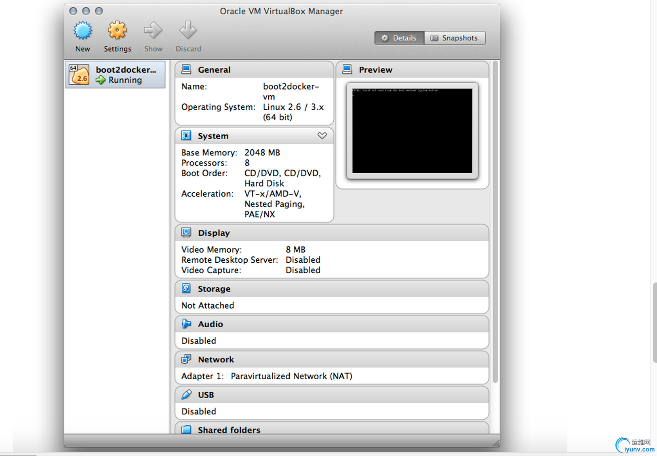Screen dimensions: 657x456
Task: Click the Display section icon
Action: coord(186,232)
